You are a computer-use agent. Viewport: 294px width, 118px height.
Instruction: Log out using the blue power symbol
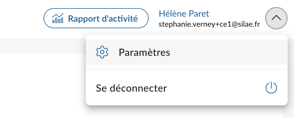[x=271, y=88]
